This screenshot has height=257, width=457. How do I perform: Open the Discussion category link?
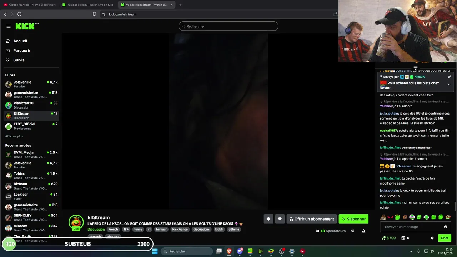tap(96, 229)
